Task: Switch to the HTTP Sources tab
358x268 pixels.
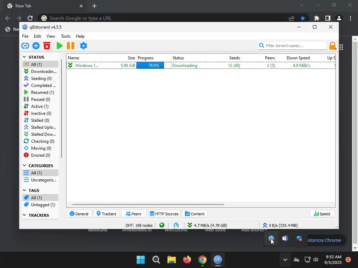Action: pos(164,214)
